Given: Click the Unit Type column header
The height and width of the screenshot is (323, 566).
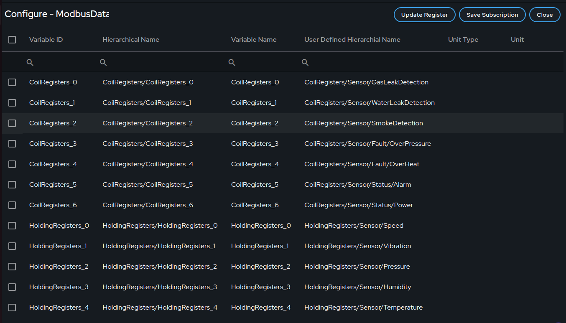Looking at the screenshot, I should [463, 40].
